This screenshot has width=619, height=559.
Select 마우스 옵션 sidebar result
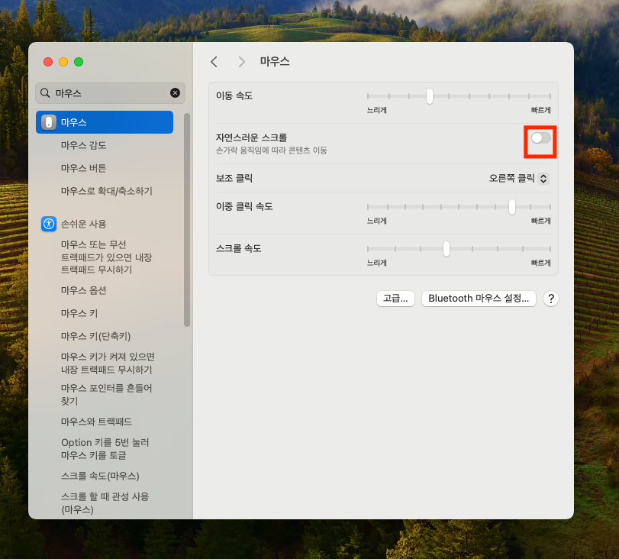pyautogui.click(x=84, y=290)
